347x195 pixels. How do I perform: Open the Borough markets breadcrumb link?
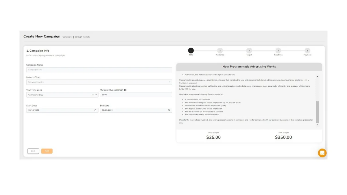tap(82, 37)
